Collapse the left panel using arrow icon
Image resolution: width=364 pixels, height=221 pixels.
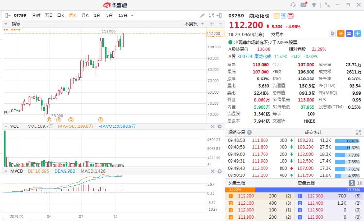(x=8, y=16)
